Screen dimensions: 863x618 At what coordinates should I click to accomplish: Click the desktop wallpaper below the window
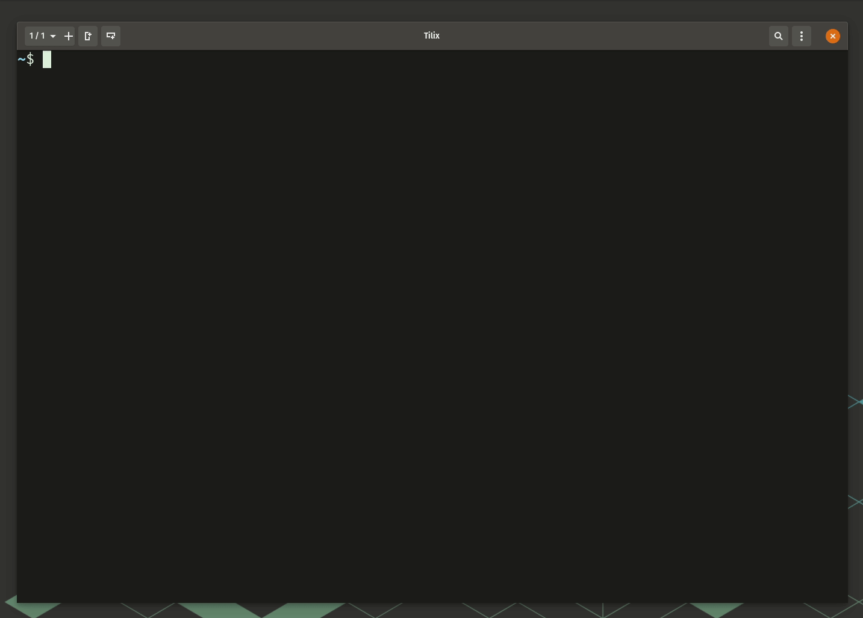[x=432, y=610]
